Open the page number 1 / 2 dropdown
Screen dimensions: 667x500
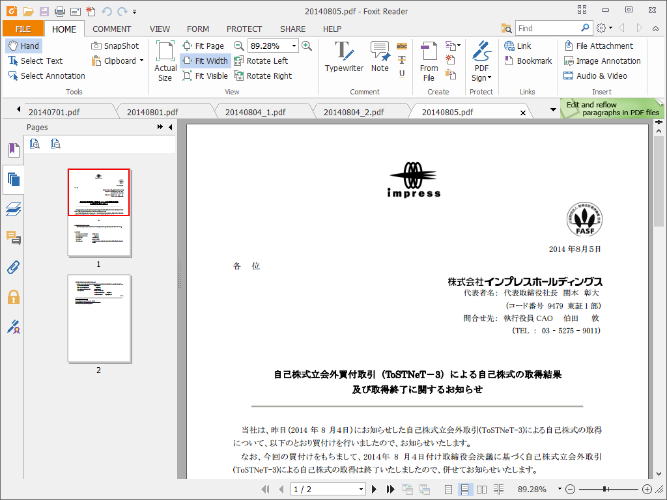coord(361,490)
